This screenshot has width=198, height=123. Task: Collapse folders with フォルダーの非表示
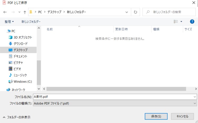pos(18,117)
